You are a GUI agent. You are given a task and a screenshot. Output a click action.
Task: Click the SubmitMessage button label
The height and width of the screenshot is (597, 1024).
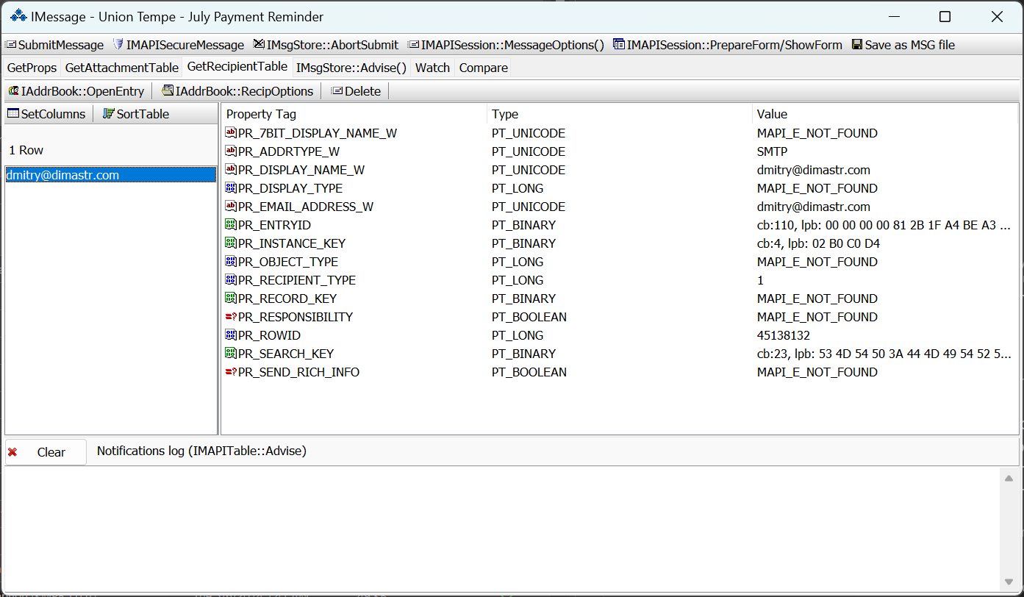(61, 45)
